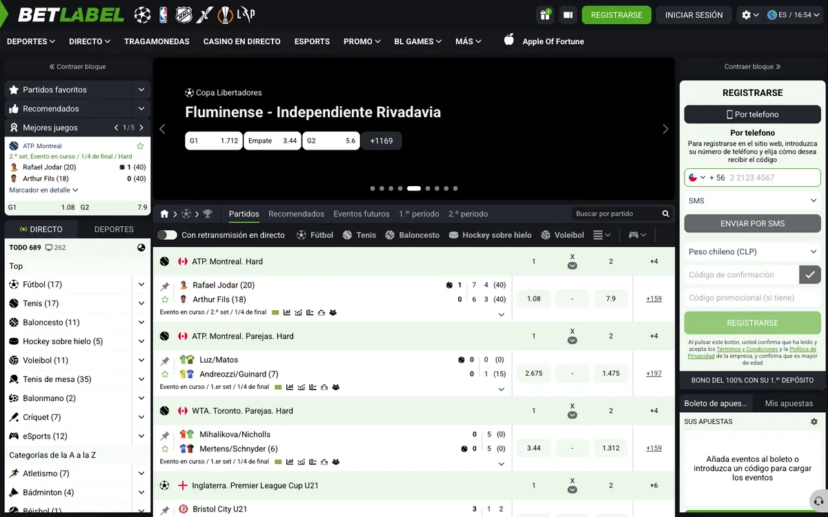
Task: Open BL GAMES menu
Action: pyautogui.click(x=418, y=41)
